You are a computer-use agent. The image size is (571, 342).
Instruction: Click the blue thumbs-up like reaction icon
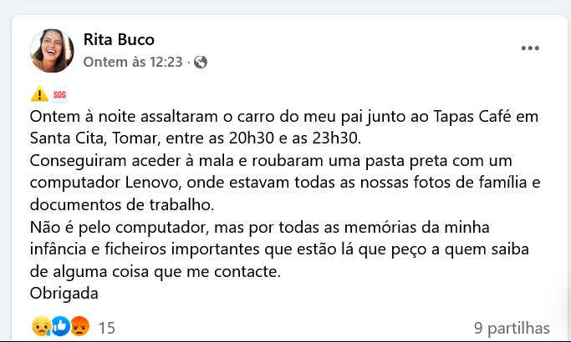(59, 327)
